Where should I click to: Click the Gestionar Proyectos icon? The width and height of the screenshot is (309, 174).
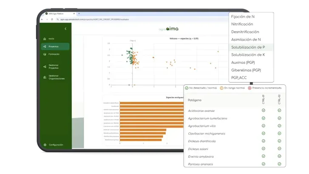click(45, 67)
